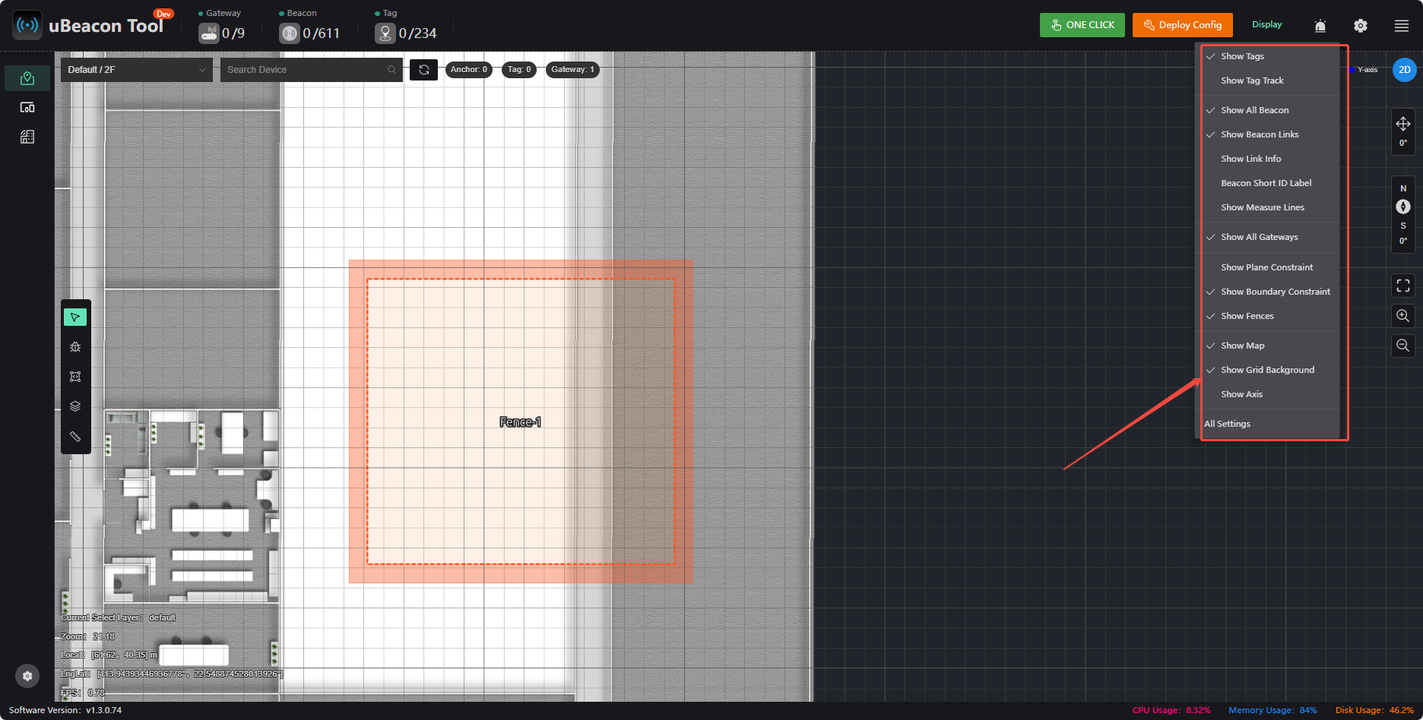Image resolution: width=1423 pixels, height=720 pixels.
Task: Select the fence area drawing tool
Action: 75,377
